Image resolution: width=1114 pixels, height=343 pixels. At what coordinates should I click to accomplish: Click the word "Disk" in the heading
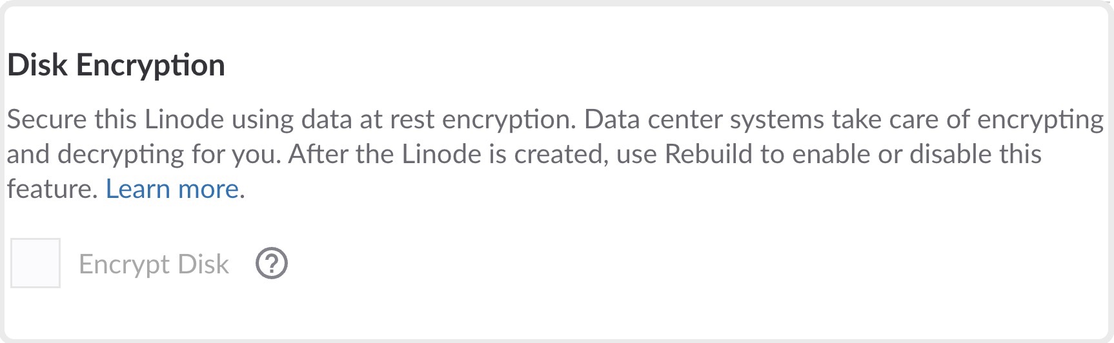point(37,65)
